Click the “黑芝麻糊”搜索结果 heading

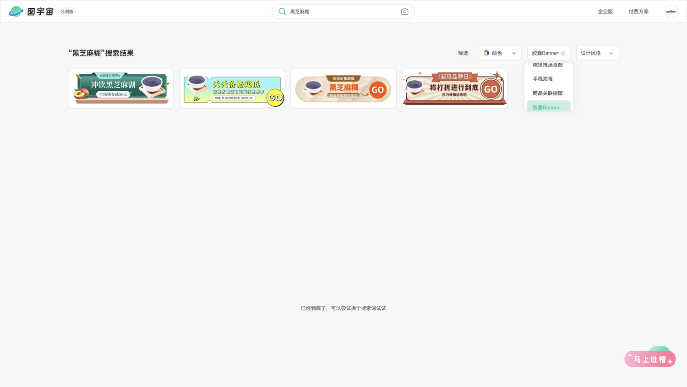tap(101, 53)
